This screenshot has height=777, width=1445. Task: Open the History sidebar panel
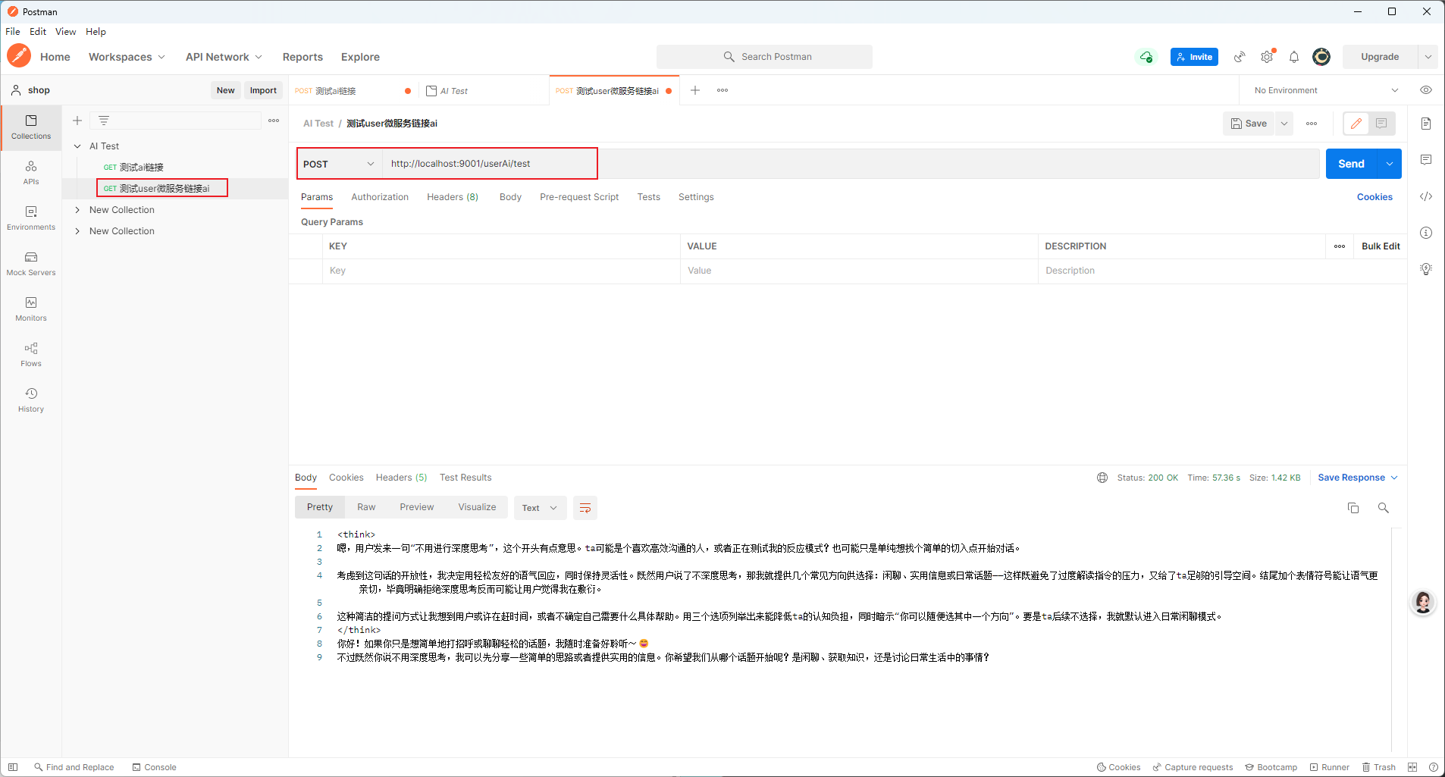31,400
